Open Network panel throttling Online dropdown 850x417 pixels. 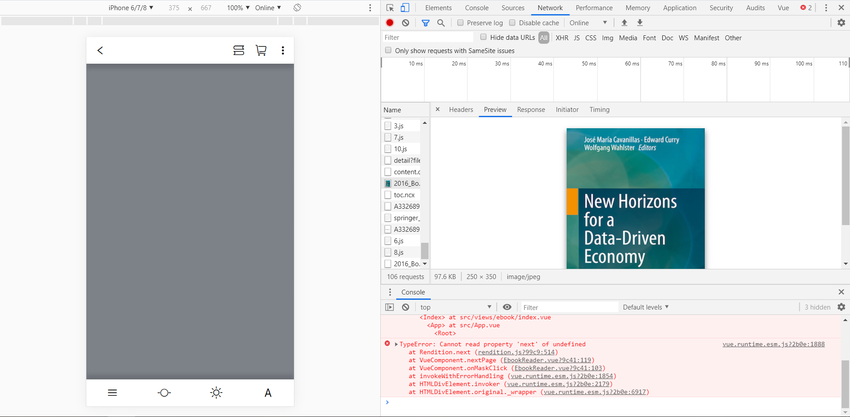(588, 23)
